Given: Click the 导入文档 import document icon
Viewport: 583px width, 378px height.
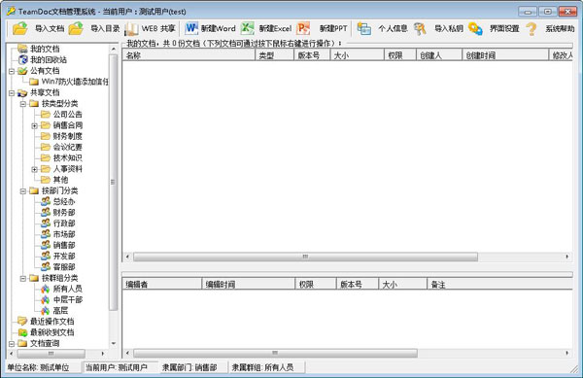Looking at the screenshot, I should [x=20, y=28].
